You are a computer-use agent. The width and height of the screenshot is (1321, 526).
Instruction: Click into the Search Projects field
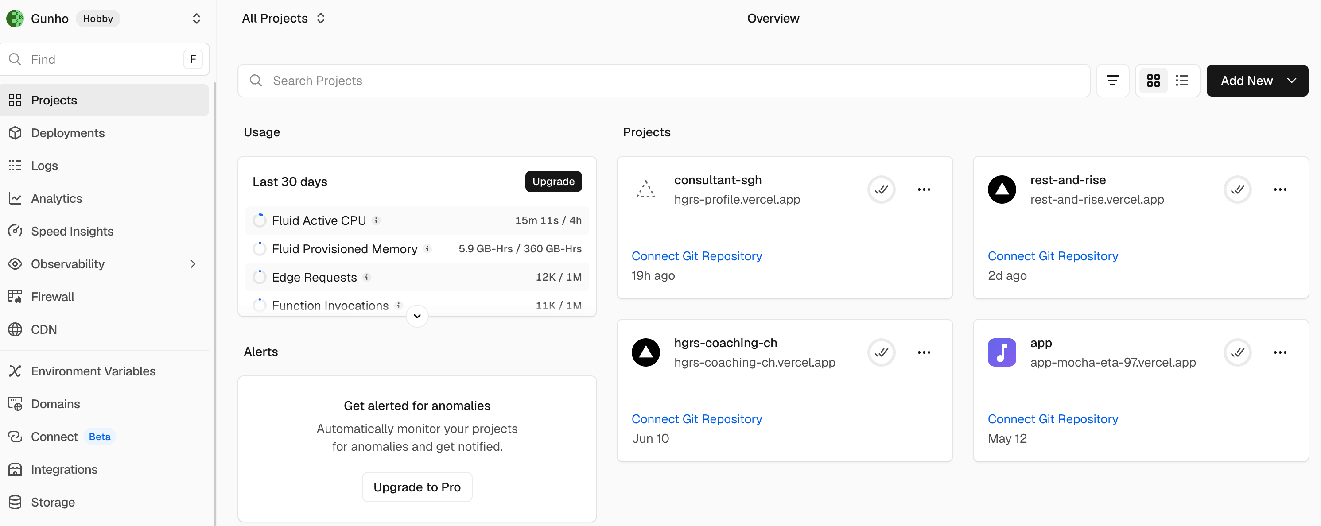click(x=664, y=81)
